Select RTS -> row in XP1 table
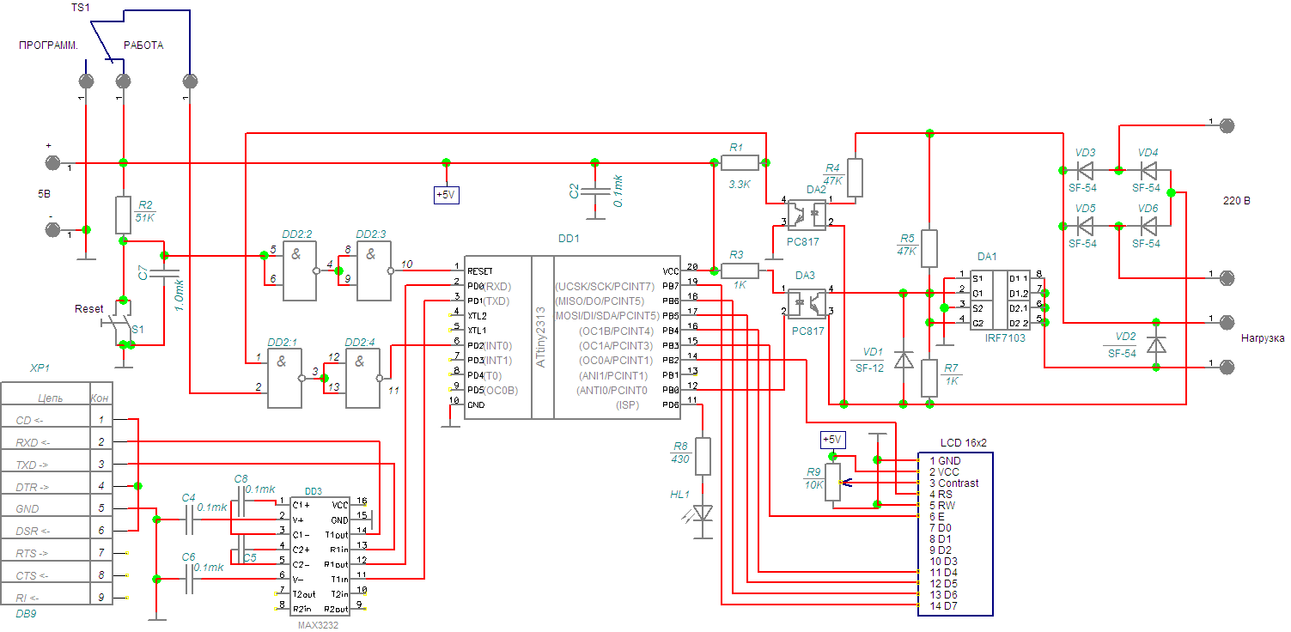The image size is (1291, 632). (x=58, y=554)
